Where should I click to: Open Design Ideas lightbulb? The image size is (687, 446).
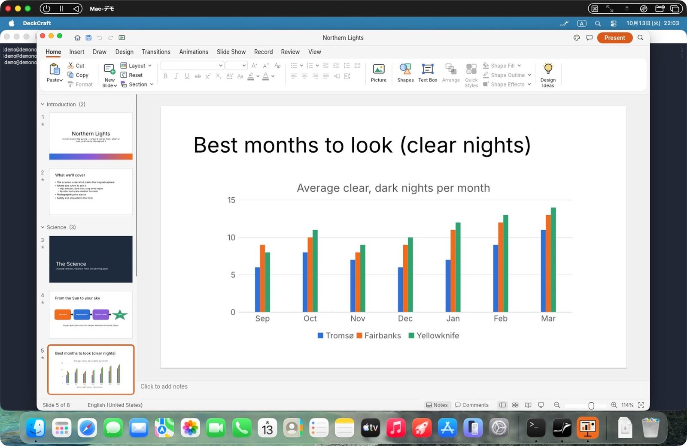click(x=548, y=75)
